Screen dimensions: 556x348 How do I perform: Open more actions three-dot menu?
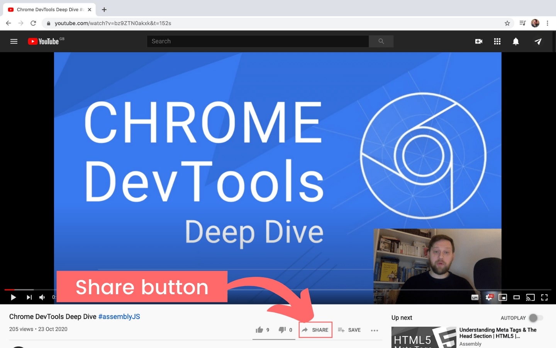[x=375, y=330]
